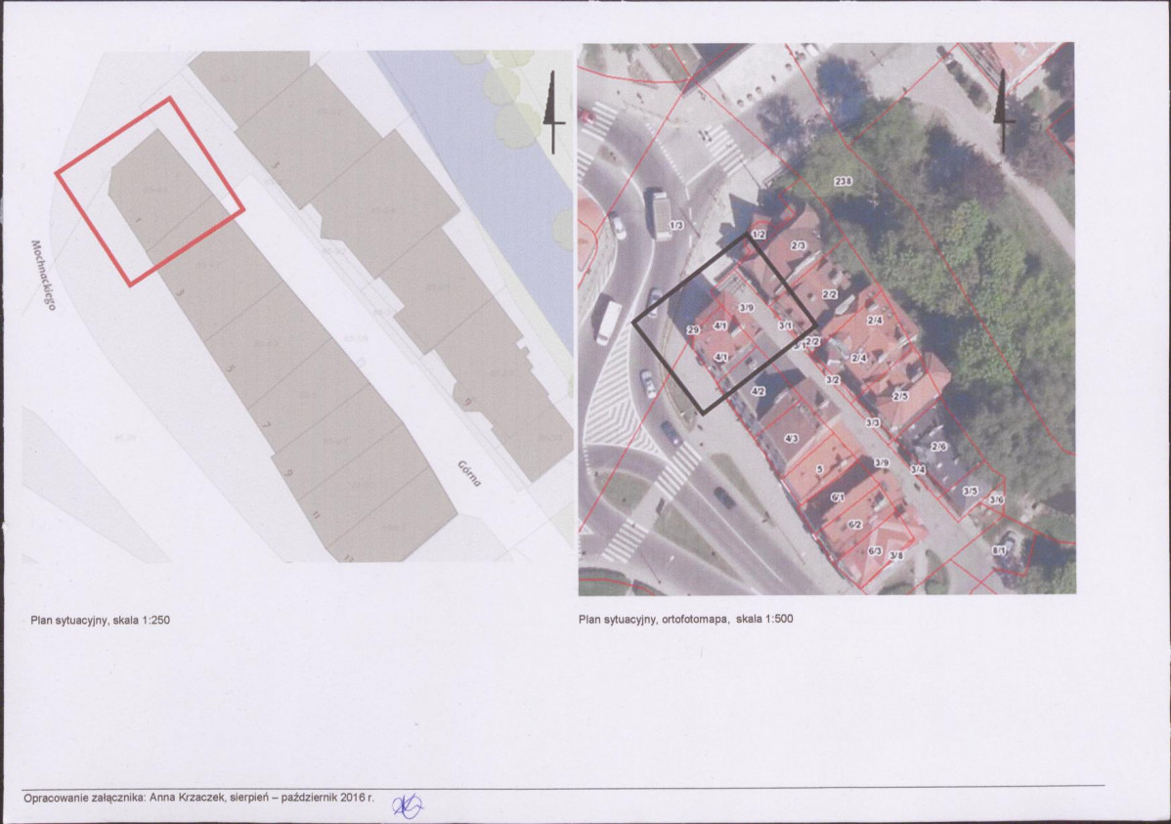Click building number 11 on left plan

[x=317, y=515]
